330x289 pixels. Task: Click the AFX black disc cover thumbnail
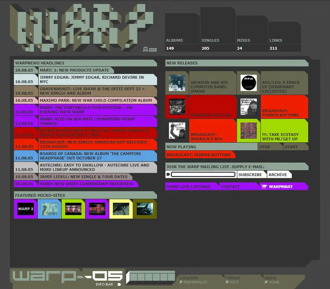point(248,83)
